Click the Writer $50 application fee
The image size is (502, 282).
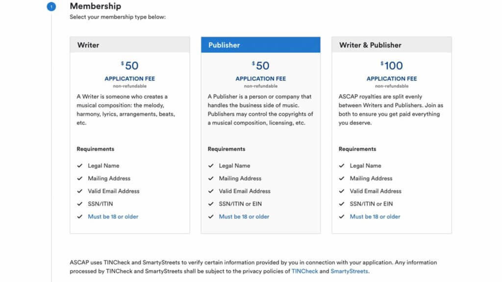(130, 66)
